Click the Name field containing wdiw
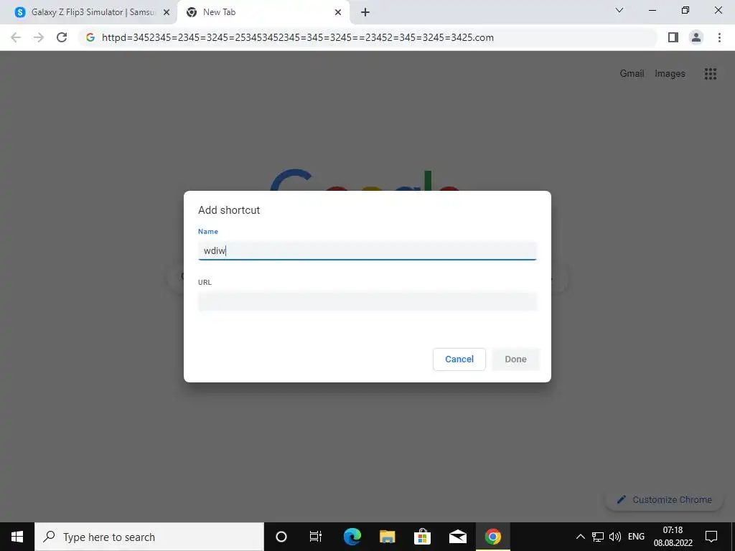Screen dimensions: 735x551 click(x=367, y=250)
